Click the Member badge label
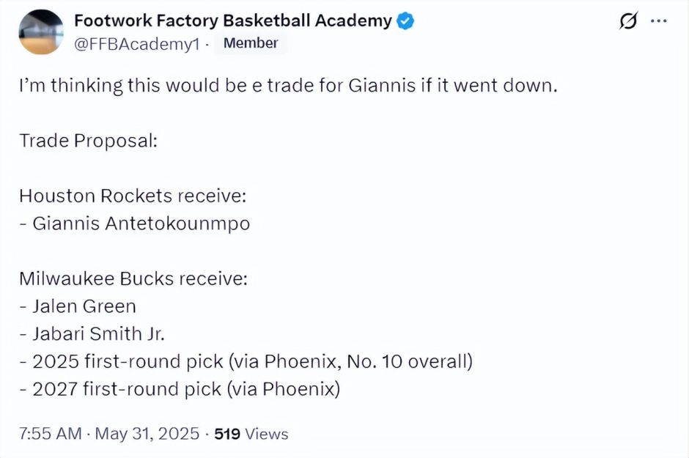 (251, 43)
